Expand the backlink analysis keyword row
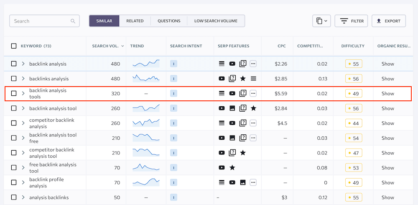Image resolution: width=418 pixels, height=205 pixels. click(23, 64)
